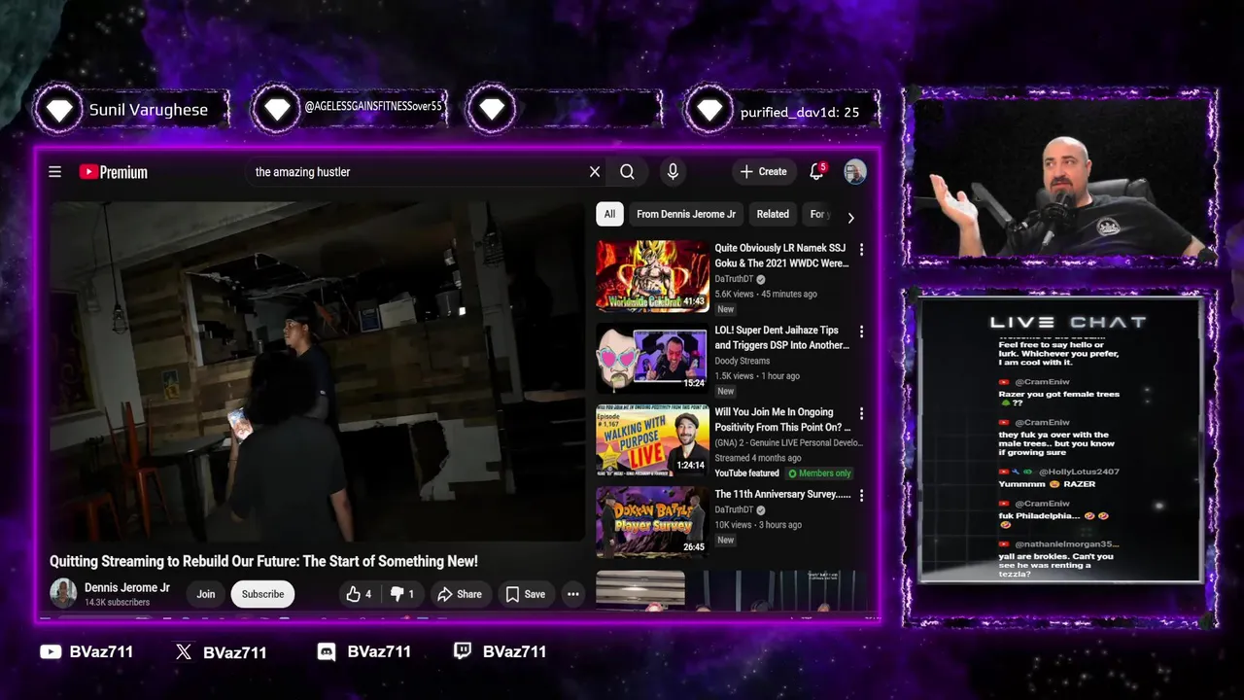Click the Dennis Jerome Jr channel avatar

click(x=63, y=593)
